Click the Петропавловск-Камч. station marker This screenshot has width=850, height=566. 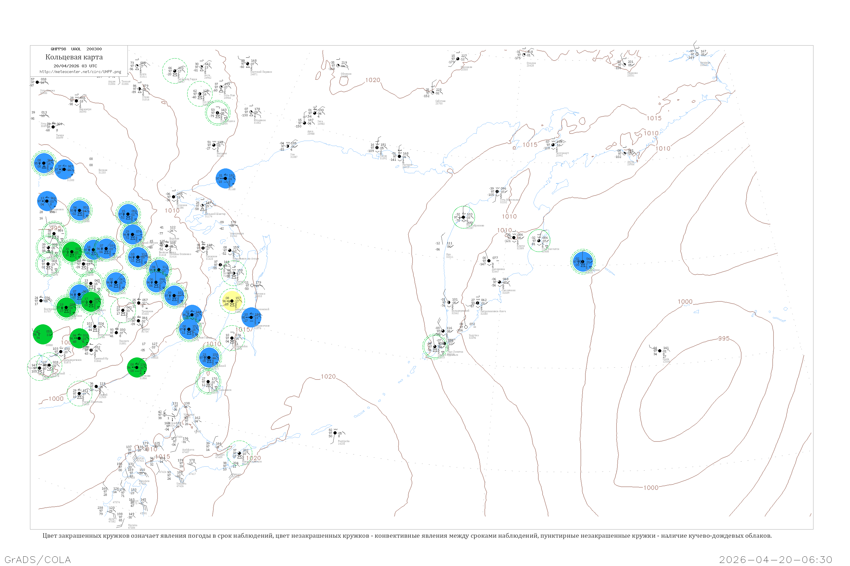click(477, 303)
